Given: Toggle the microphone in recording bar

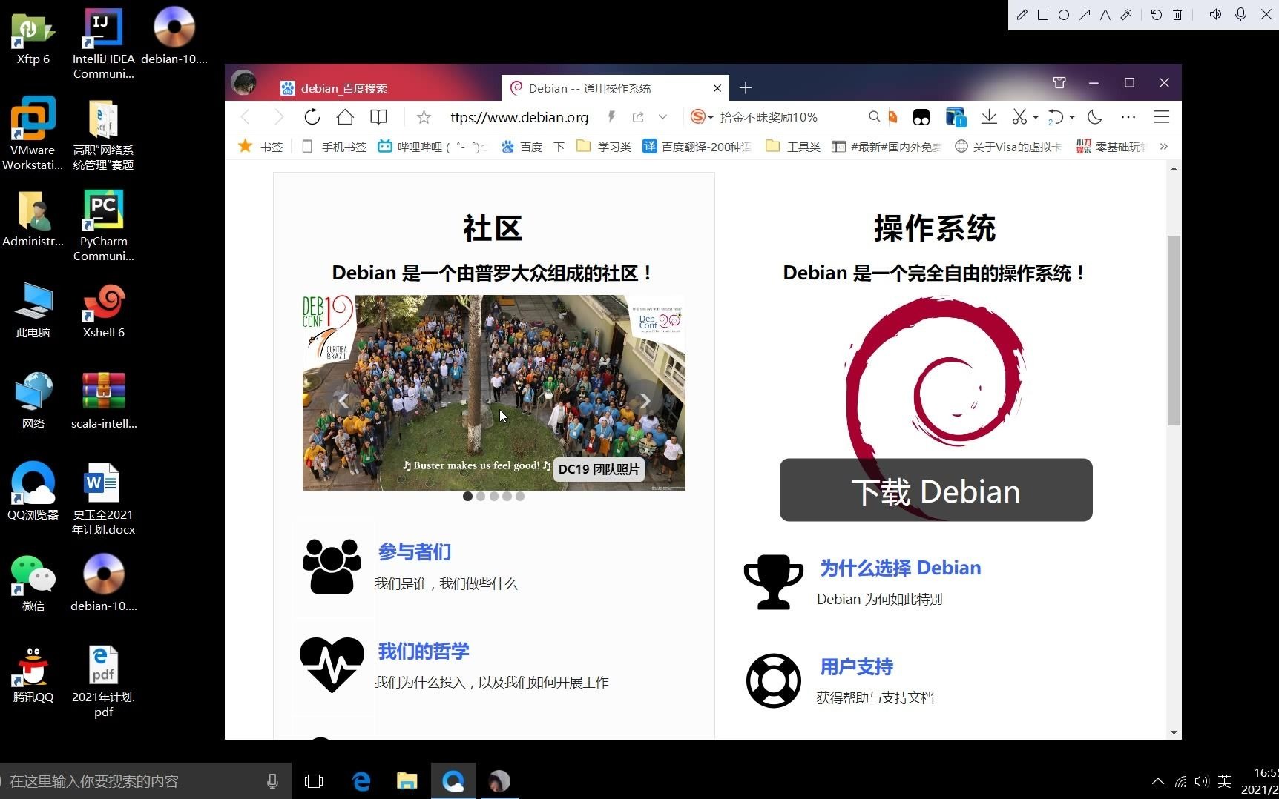Looking at the screenshot, I should [1240, 15].
